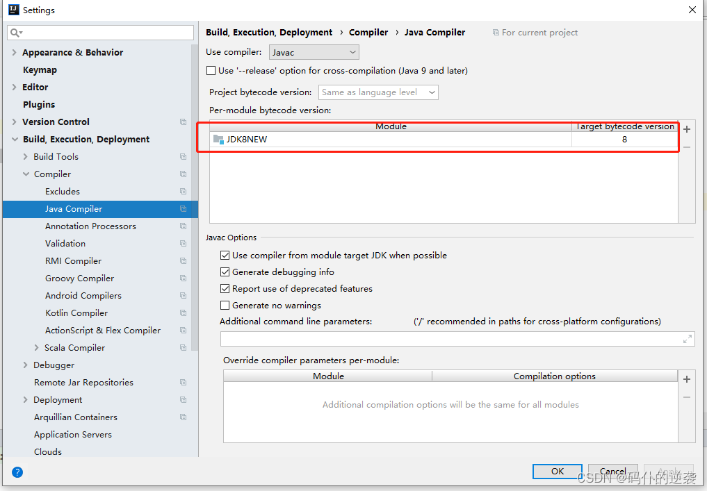Click the add plus icon beside the Compilation options table
Screen dimensions: 707x491
(x=687, y=379)
